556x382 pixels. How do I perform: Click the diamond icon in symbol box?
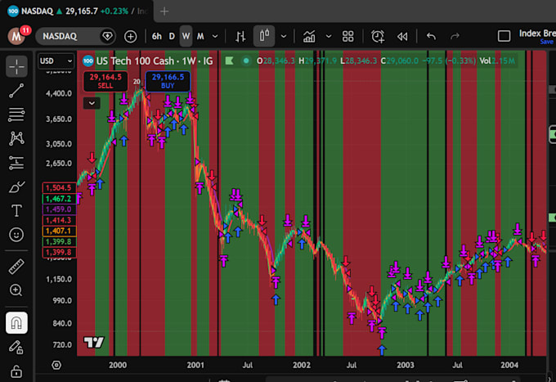[x=107, y=36]
